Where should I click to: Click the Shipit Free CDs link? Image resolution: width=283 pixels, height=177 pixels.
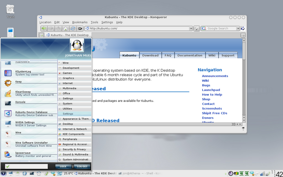point(215,113)
